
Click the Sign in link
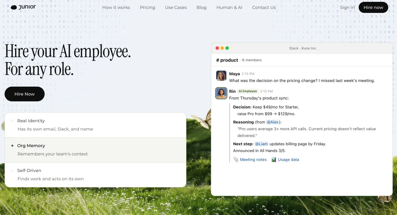pyautogui.click(x=347, y=7)
